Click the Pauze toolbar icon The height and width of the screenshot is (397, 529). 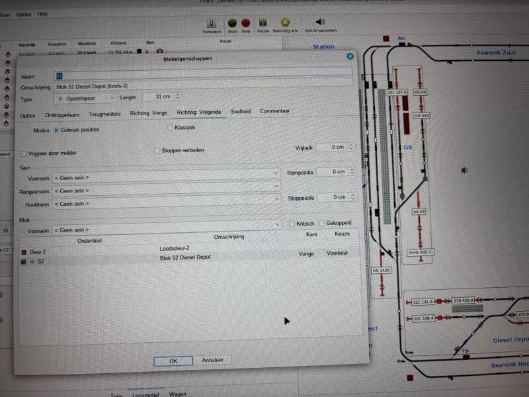click(263, 22)
